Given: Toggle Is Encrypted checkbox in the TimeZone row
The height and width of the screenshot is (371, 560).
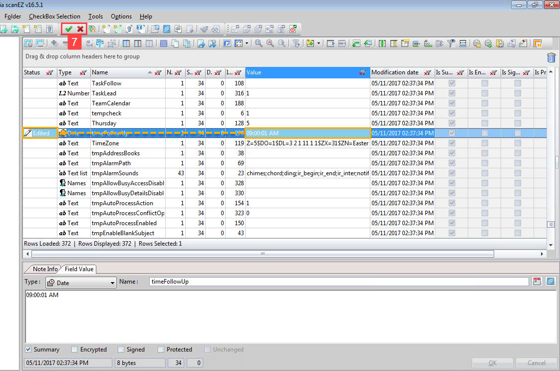Looking at the screenshot, I should point(485,143).
